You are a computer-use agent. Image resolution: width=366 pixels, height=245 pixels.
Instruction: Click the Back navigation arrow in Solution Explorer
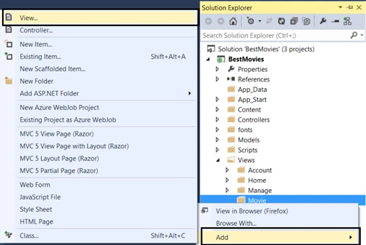tap(208, 21)
